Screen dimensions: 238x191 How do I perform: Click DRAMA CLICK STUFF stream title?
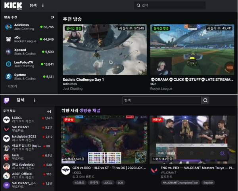point(192,79)
